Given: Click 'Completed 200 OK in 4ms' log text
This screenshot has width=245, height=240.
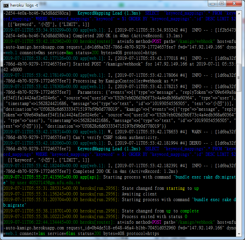Looking at the screenshot, I should [100, 172].
